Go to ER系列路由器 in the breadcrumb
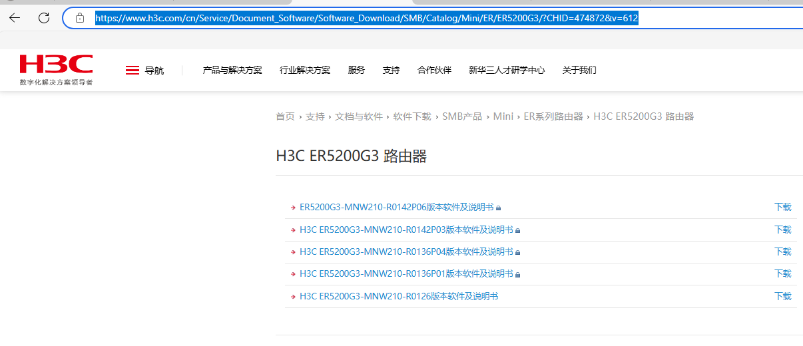 (553, 116)
